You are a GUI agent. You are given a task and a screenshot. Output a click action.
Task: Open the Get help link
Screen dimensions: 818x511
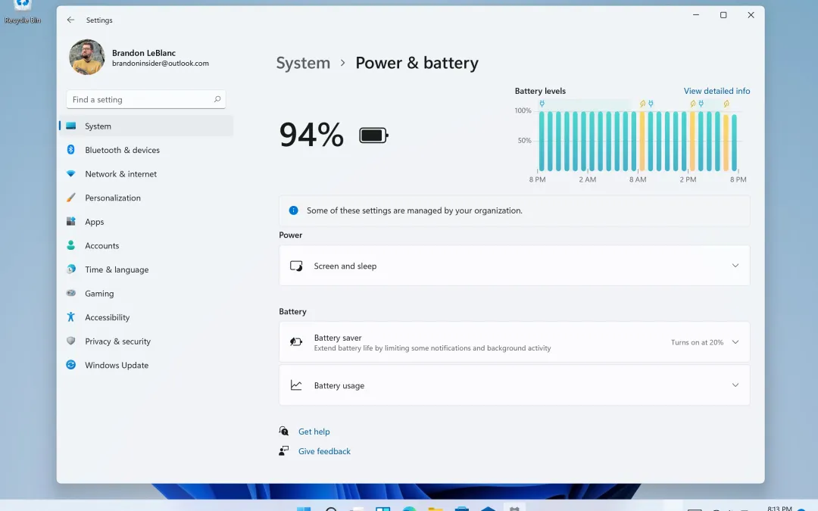[x=314, y=432]
